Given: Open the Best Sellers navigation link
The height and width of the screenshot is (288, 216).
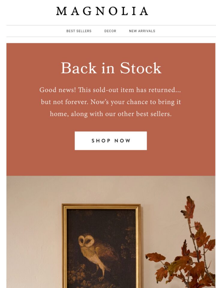Looking at the screenshot, I should pyautogui.click(x=79, y=31).
